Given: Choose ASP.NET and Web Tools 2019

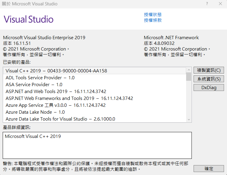Looking at the screenshot, I should point(56,92).
